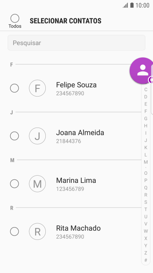
Task: Tap the battery icon in status bar
Action: click(132, 5)
